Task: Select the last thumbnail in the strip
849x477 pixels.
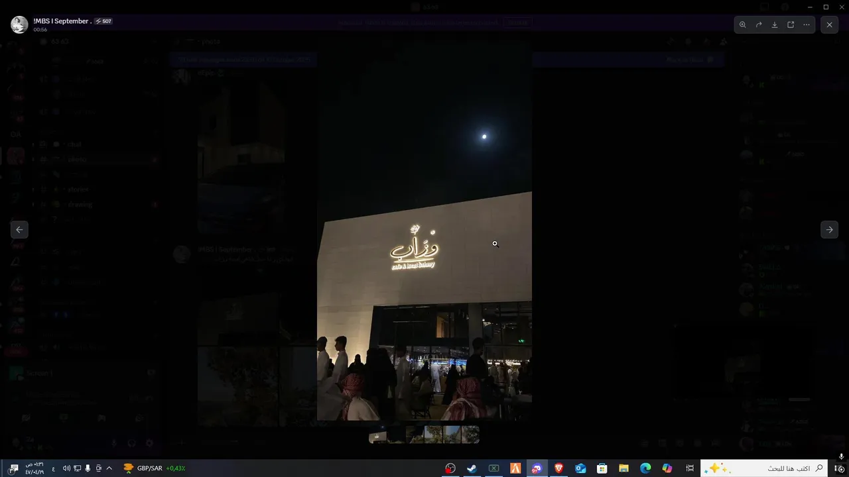Action: pos(470,434)
